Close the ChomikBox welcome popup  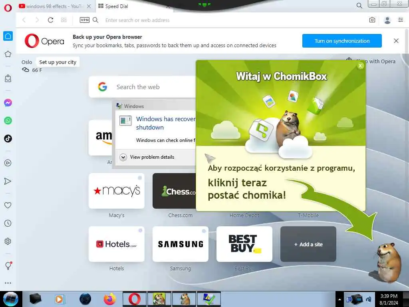pyautogui.click(x=360, y=66)
